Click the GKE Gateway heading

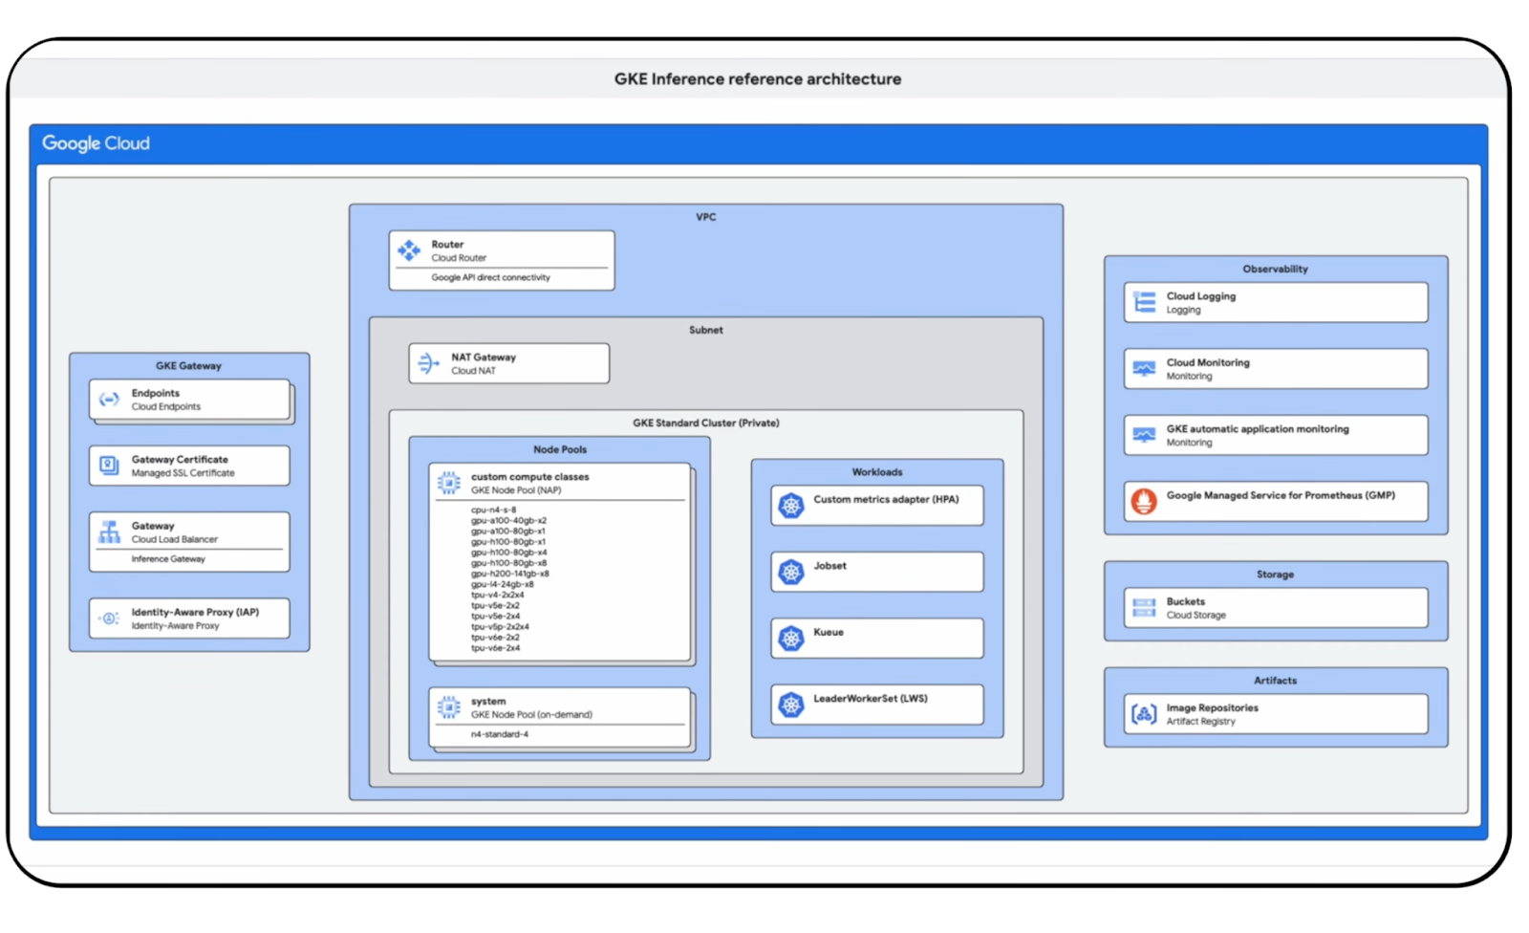point(188,366)
